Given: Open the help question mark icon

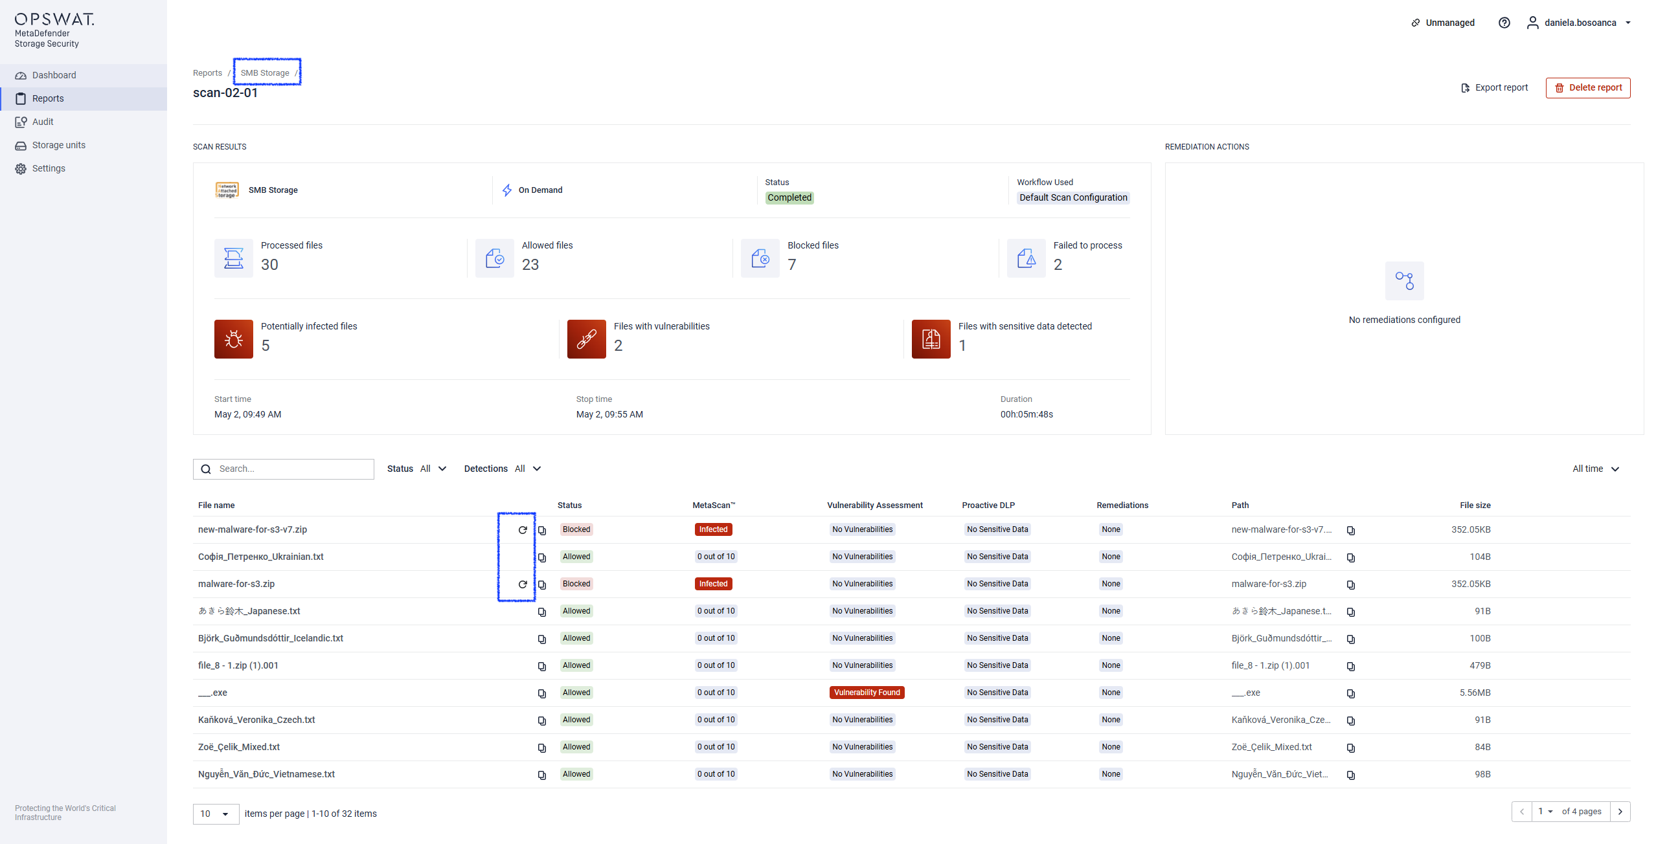Looking at the screenshot, I should [1504, 23].
